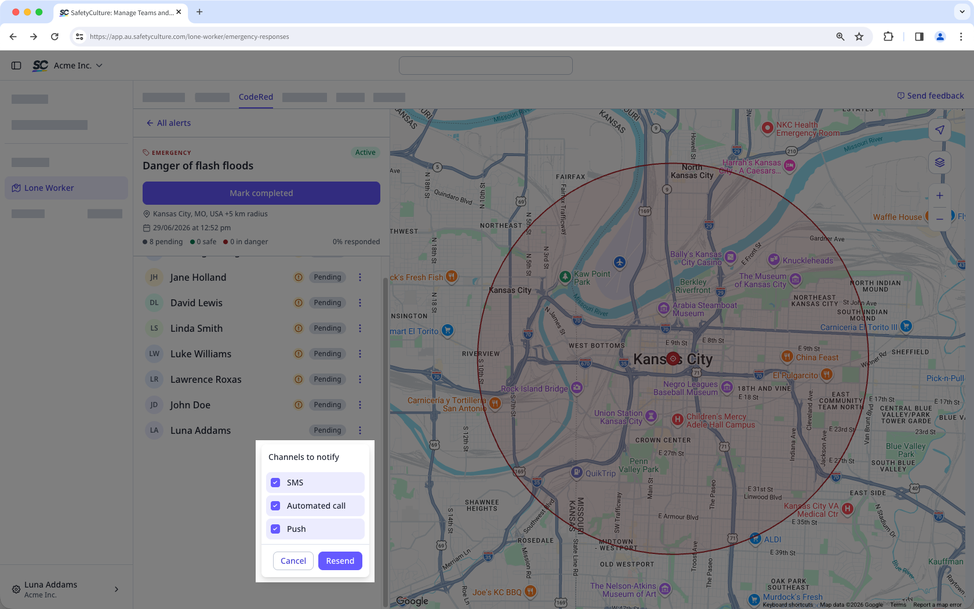Open the map layers button
Image resolution: width=974 pixels, height=609 pixels.
(x=940, y=162)
